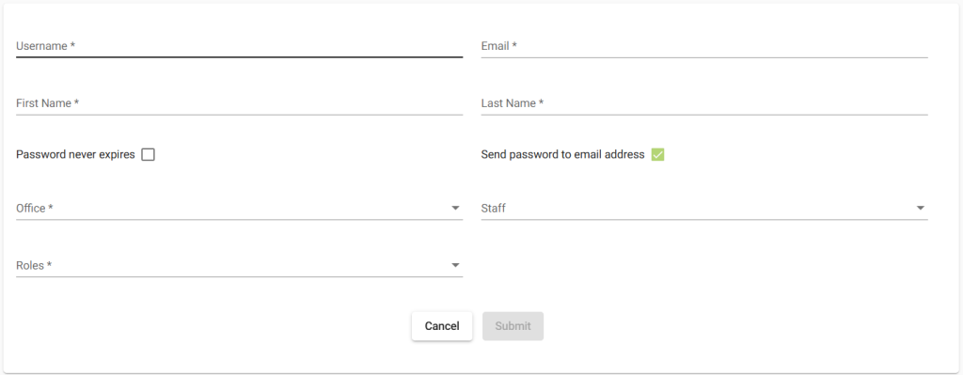This screenshot has height=375, width=963.
Task: Focus the Email text field
Action: click(x=704, y=46)
